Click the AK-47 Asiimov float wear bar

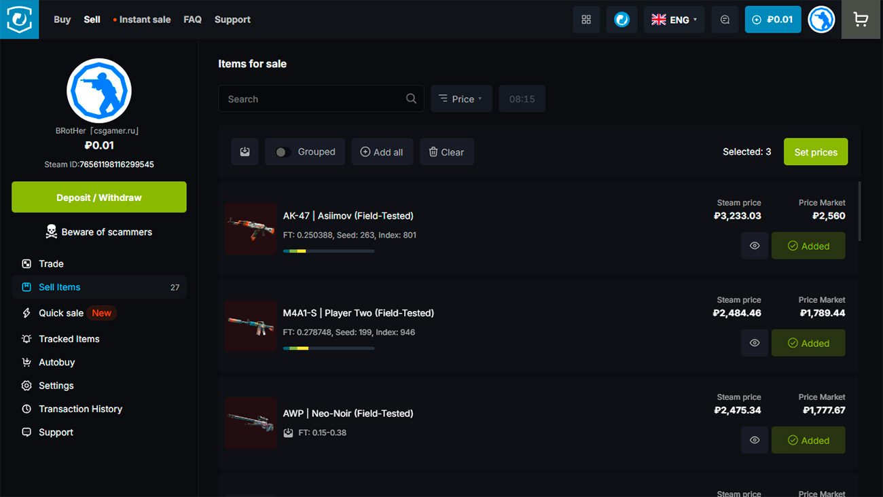(x=329, y=251)
